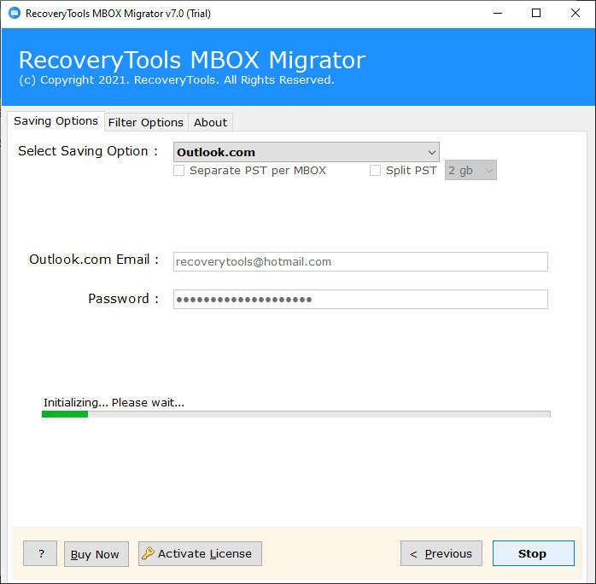Open the About tab
596x584 pixels.
click(210, 122)
